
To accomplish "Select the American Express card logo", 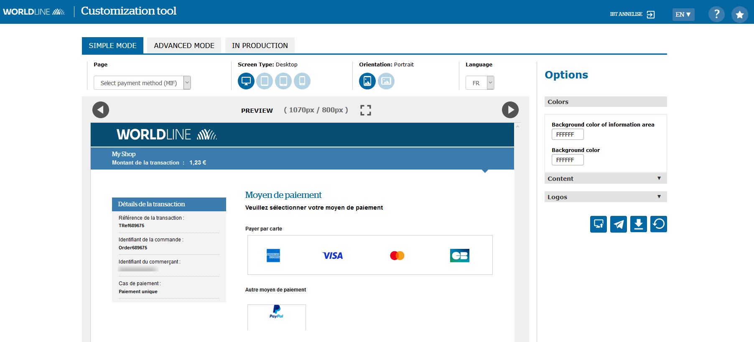I will (x=273, y=256).
